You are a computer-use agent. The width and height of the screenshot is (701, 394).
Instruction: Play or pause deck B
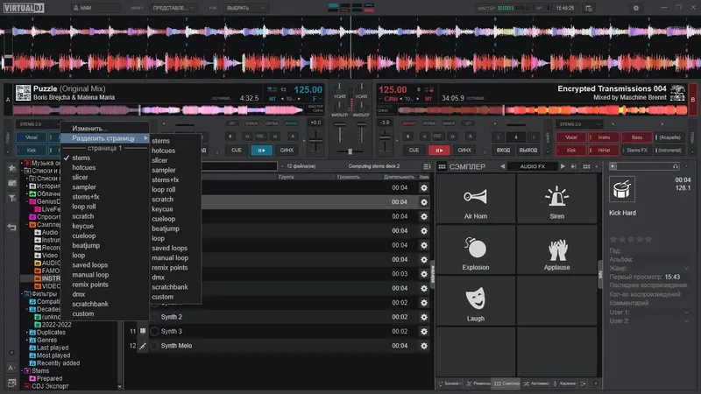439,150
